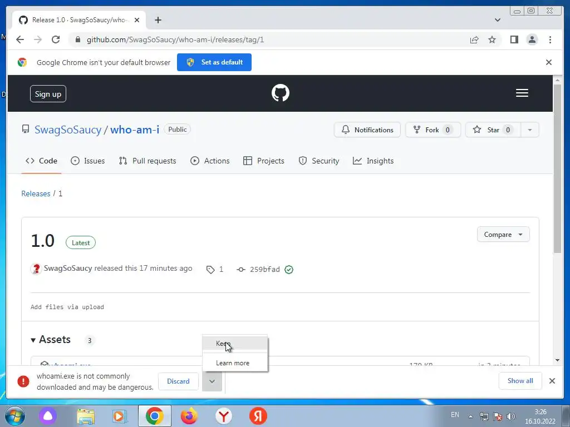
Task: Open the Compare dropdown
Action: tap(503, 235)
